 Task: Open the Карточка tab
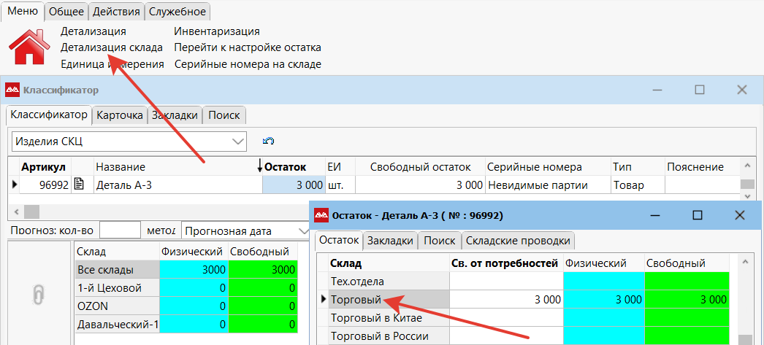click(120, 115)
